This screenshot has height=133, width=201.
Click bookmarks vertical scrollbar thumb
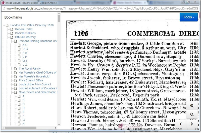click(x=59, y=19)
